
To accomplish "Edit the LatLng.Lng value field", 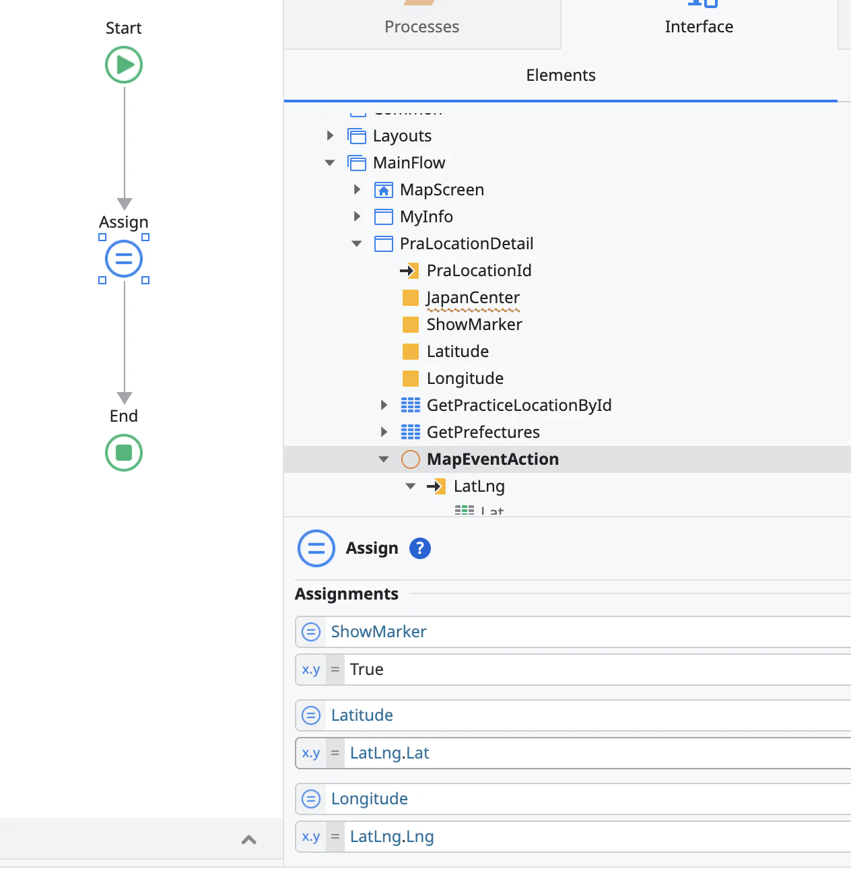I will click(574, 837).
